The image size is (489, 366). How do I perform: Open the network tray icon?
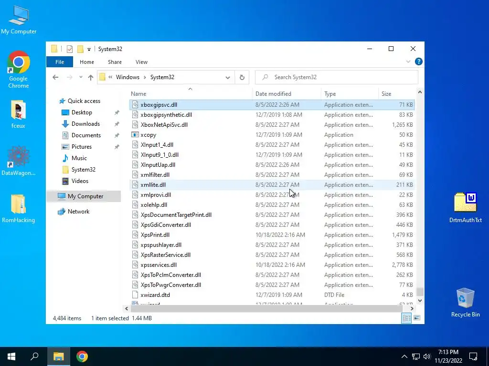tap(416, 356)
